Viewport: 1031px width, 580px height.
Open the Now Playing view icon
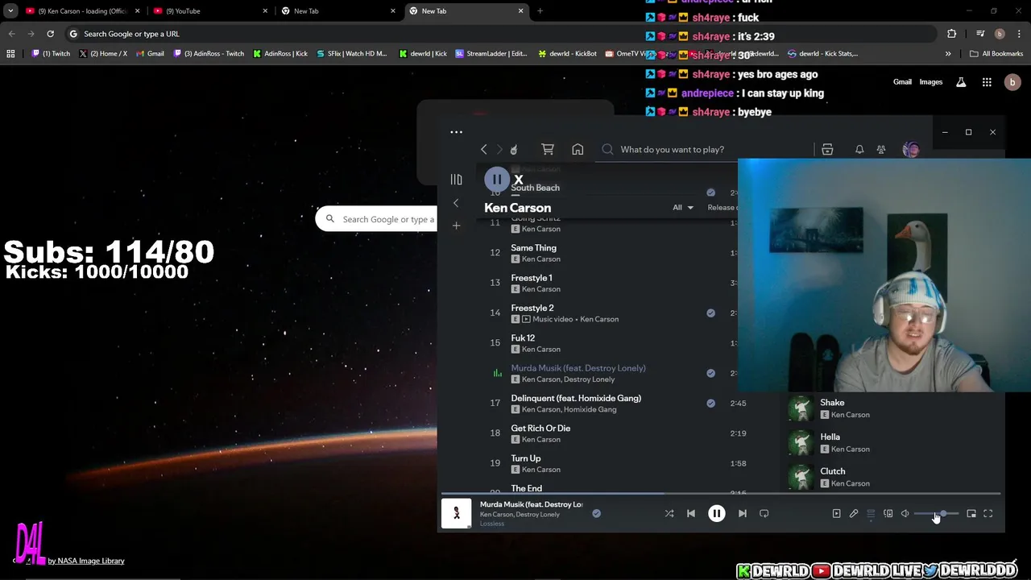pyautogui.click(x=836, y=513)
